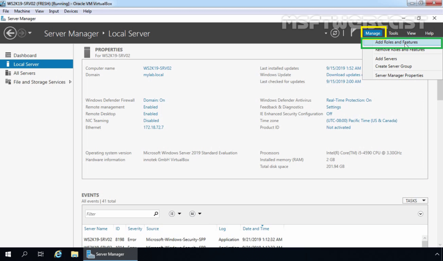The image size is (443, 261).
Task: Click the computer name WS2K19-SRV02 link
Action: pos(157,68)
